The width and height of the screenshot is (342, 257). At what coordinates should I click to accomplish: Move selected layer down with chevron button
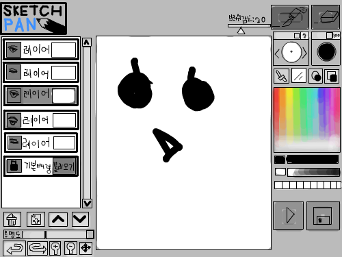[x=80, y=219]
